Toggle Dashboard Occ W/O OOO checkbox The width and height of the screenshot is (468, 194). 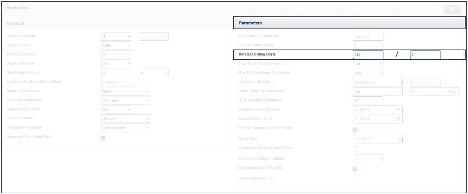(x=355, y=169)
